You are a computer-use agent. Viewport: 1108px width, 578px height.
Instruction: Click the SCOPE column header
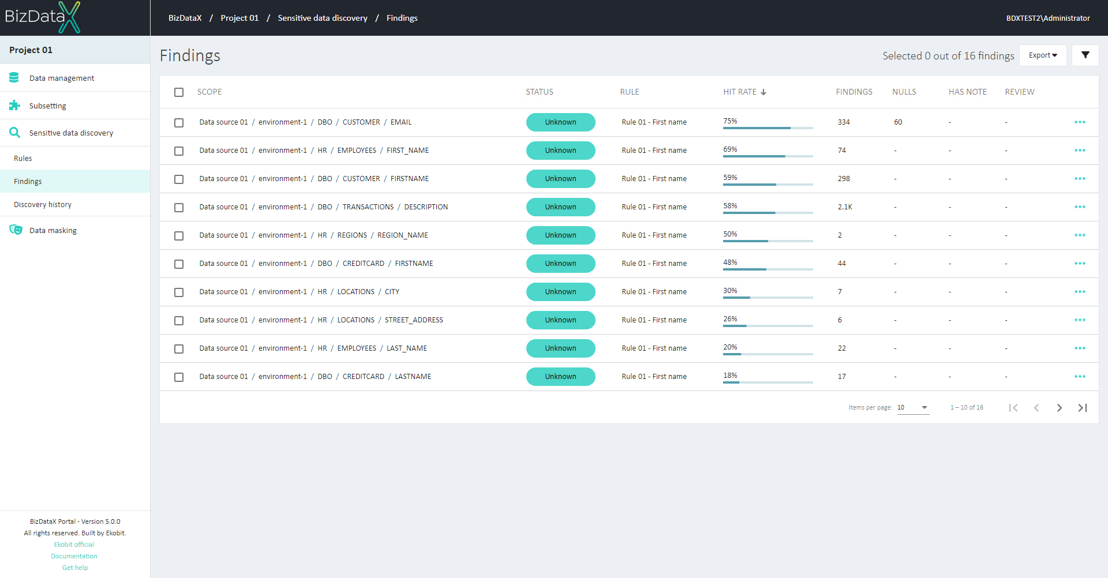pos(209,92)
